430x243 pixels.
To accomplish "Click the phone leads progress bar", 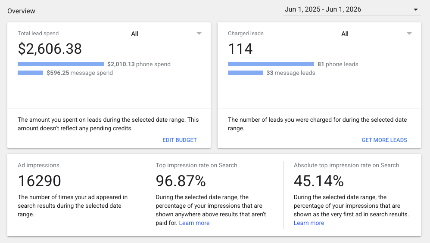I will point(271,64).
